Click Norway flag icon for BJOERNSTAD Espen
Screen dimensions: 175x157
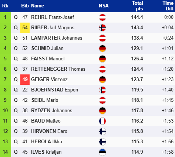click(x=102, y=90)
